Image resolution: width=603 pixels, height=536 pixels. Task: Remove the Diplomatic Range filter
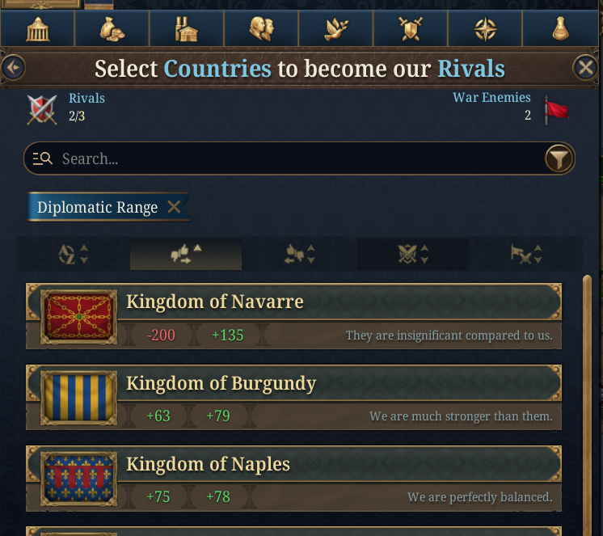(x=174, y=207)
